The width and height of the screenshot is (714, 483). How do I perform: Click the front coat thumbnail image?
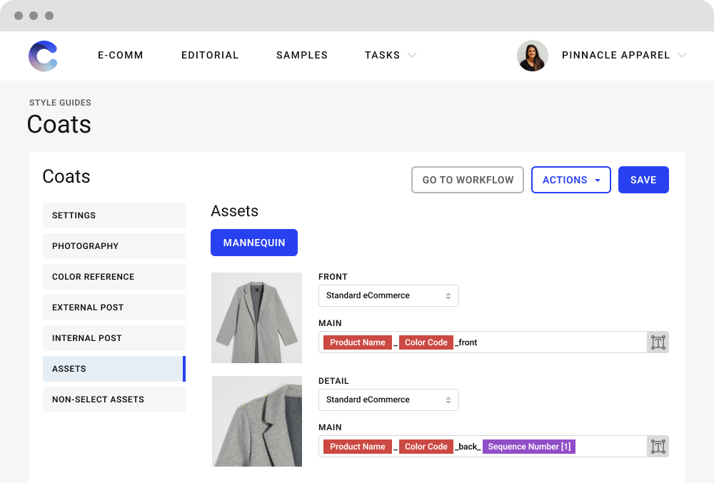(x=256, y=317)
